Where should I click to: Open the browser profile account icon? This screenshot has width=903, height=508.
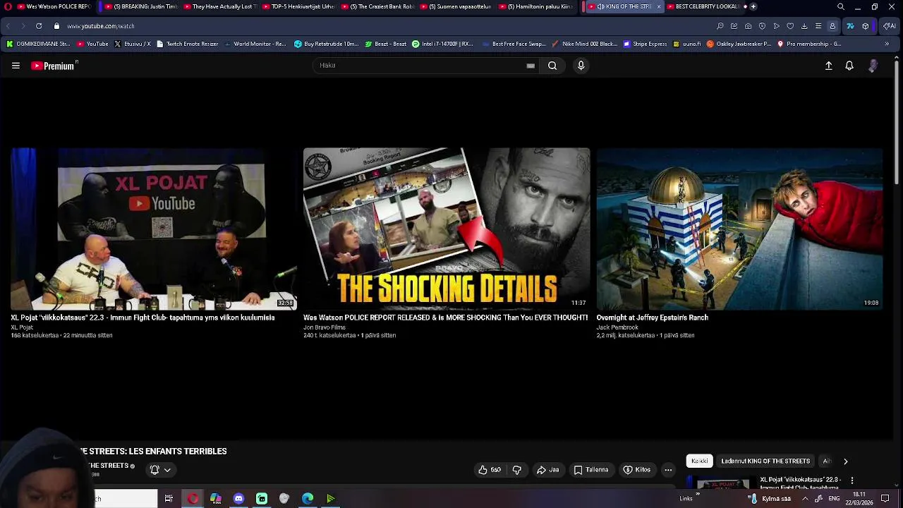click(832, 26)
